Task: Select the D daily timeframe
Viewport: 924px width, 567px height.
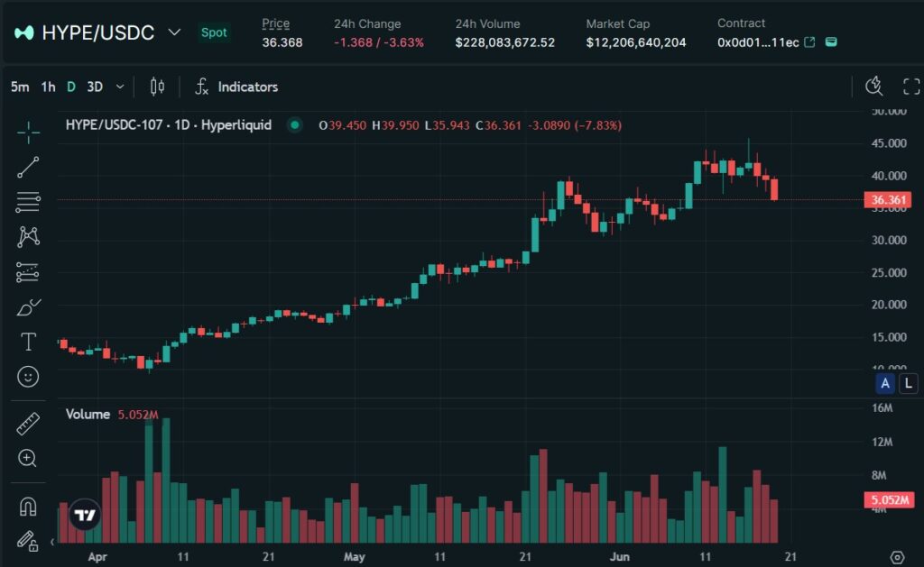Action: tap(71, 87)
